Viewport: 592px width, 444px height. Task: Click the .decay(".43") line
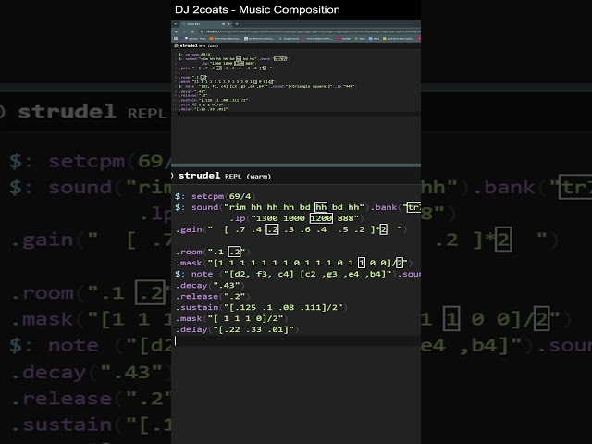(210, 286)
